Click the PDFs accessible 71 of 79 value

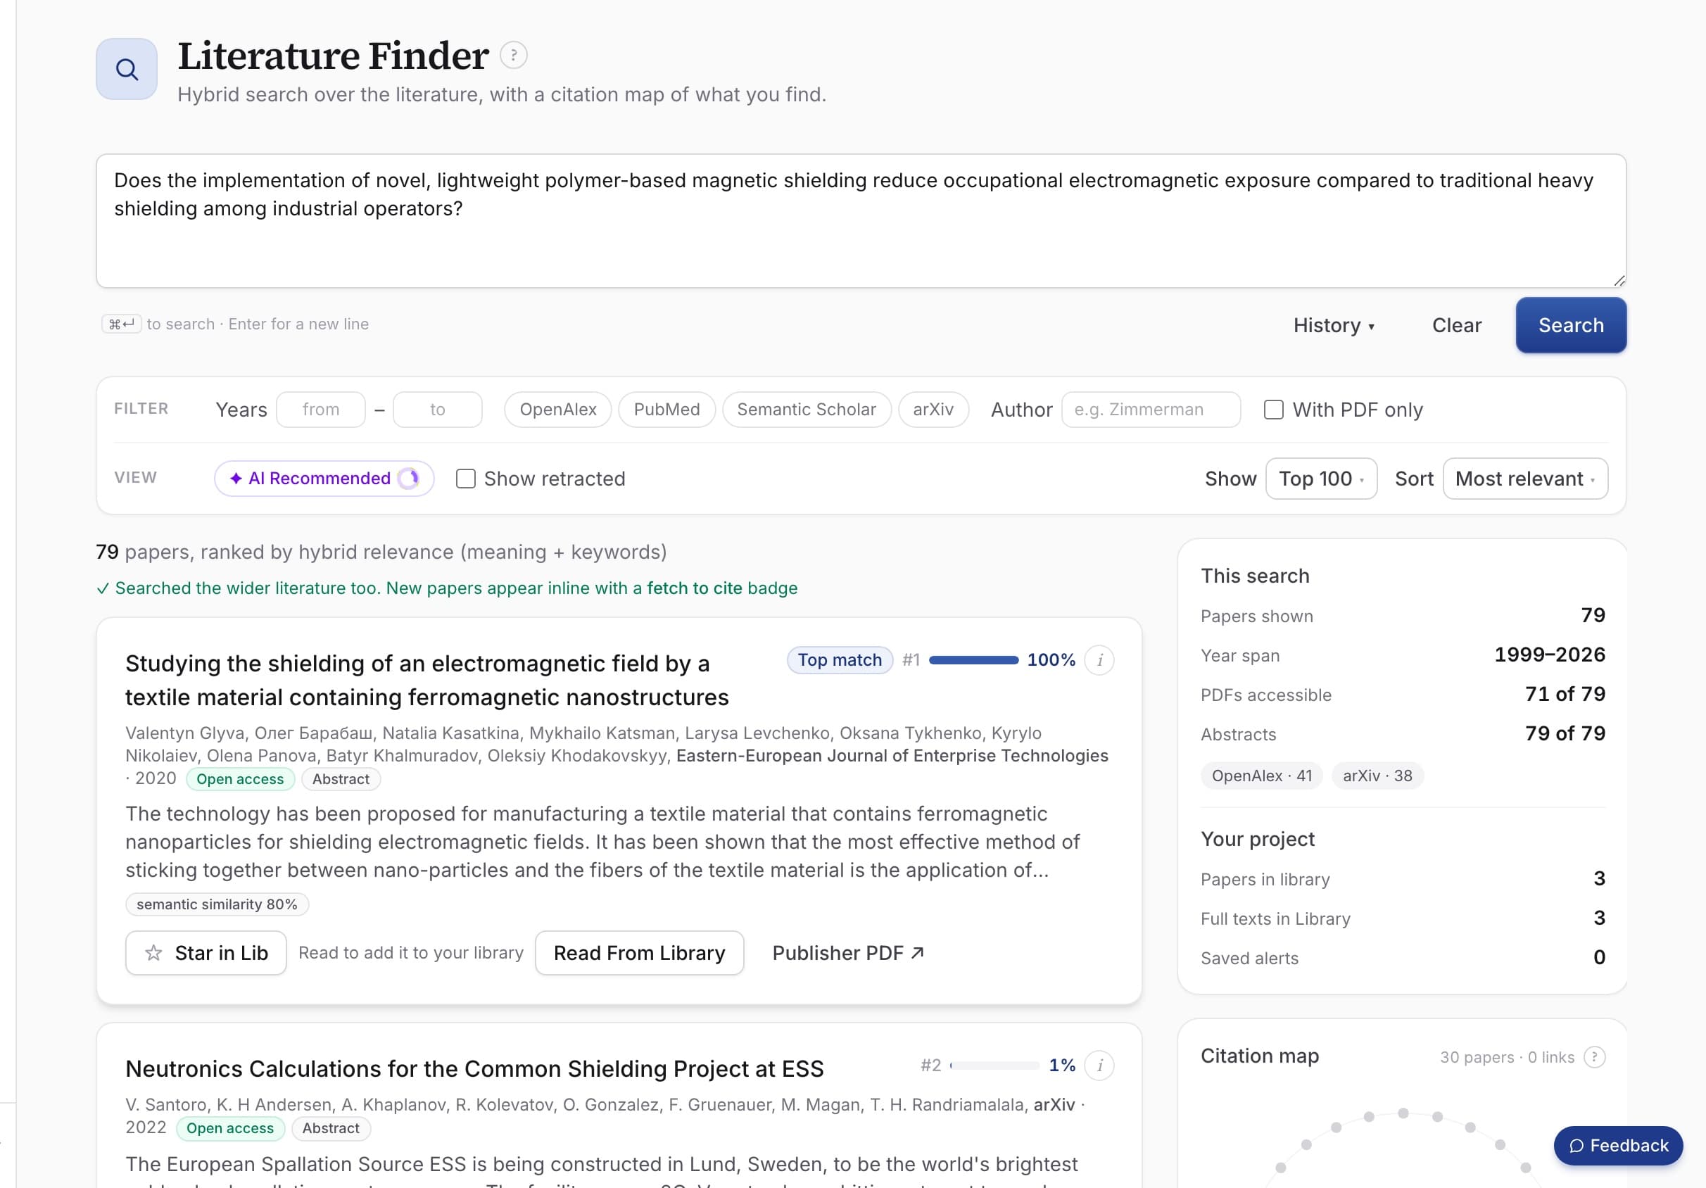1565,694
